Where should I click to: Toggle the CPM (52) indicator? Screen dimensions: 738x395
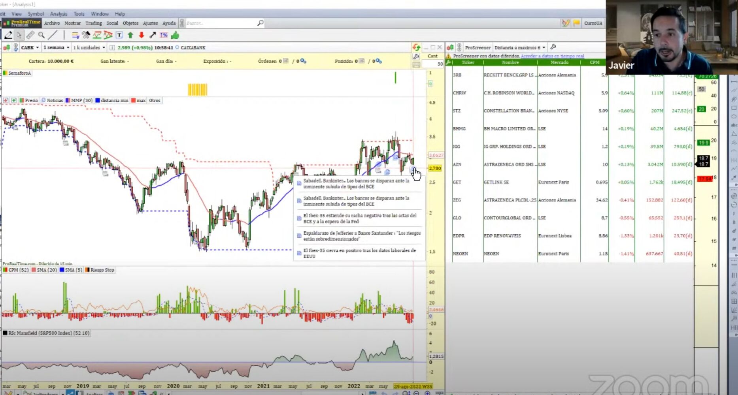click(16, 270)
